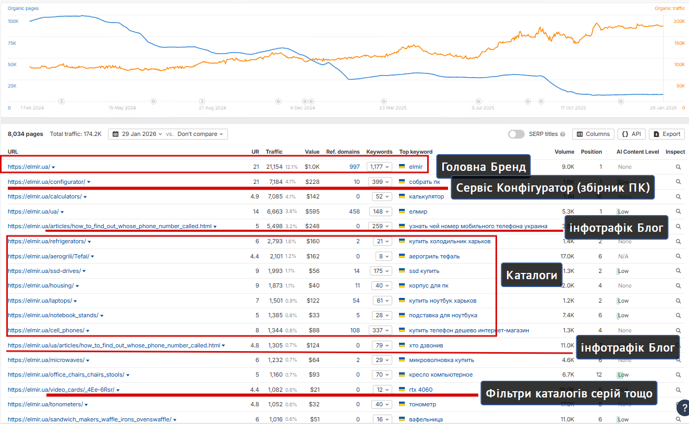
Task: Open the 175 keywords dropdown for ssd-drives
Action: click(x=382, y=271)
